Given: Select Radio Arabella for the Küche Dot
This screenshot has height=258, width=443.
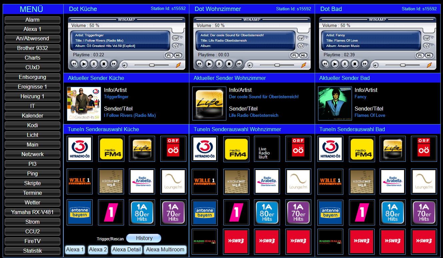Looking at the screenshot, I should pyautogui.click(x=142, y=181).
